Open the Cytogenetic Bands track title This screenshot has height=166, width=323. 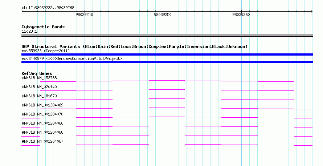coord(43,27)
